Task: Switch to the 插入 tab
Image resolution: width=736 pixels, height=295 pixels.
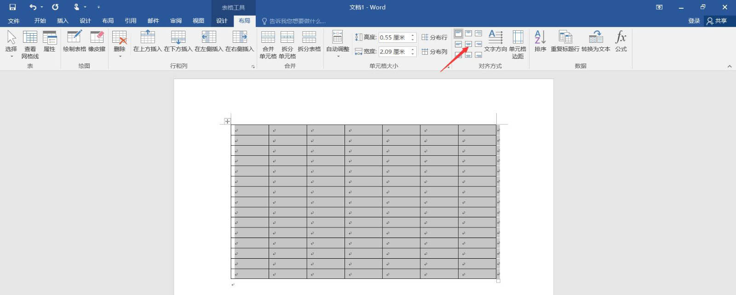Action: coord(63,21)
